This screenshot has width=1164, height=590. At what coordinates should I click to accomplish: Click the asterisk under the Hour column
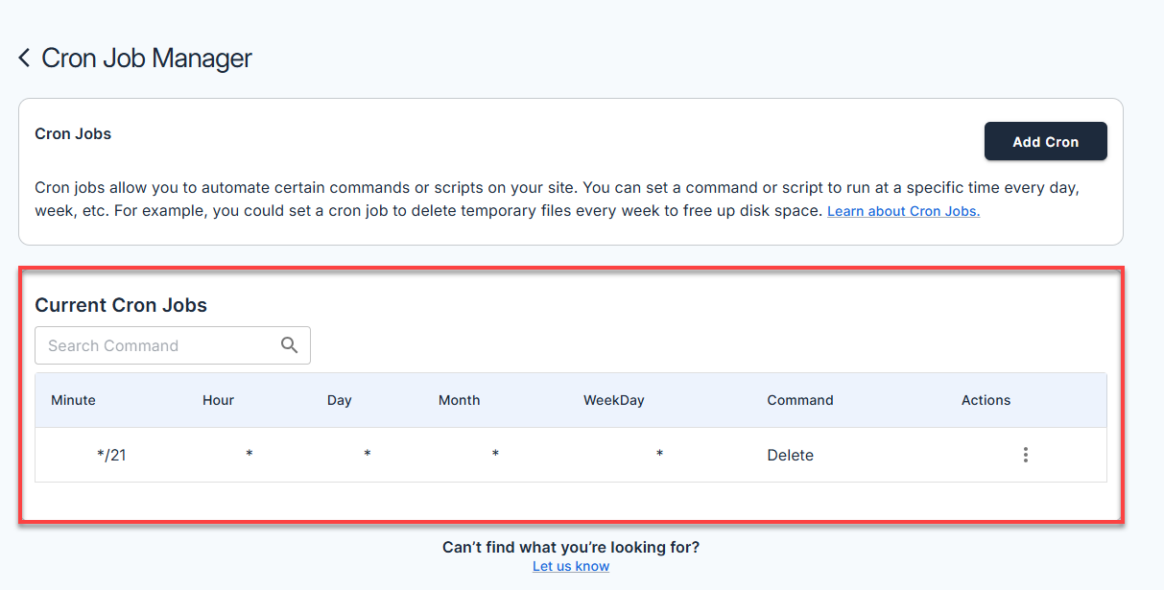(x=249, y=455)
